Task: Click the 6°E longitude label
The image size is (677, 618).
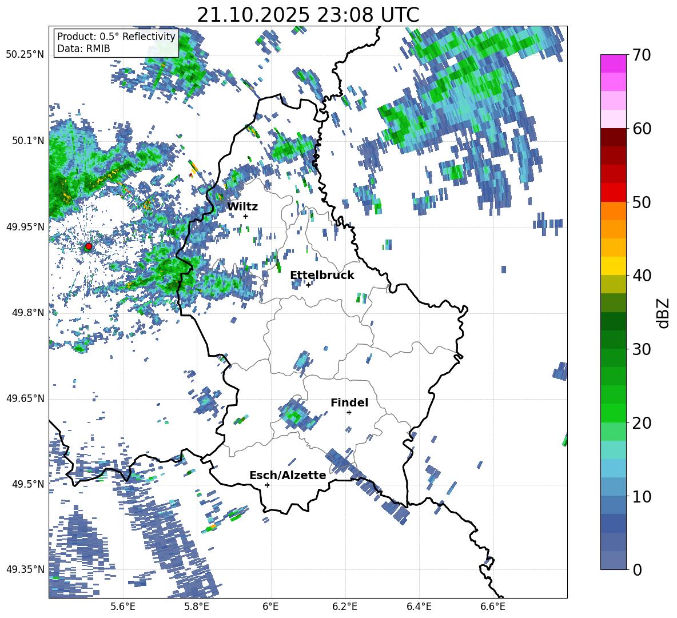Action: (x=270, y=607)
